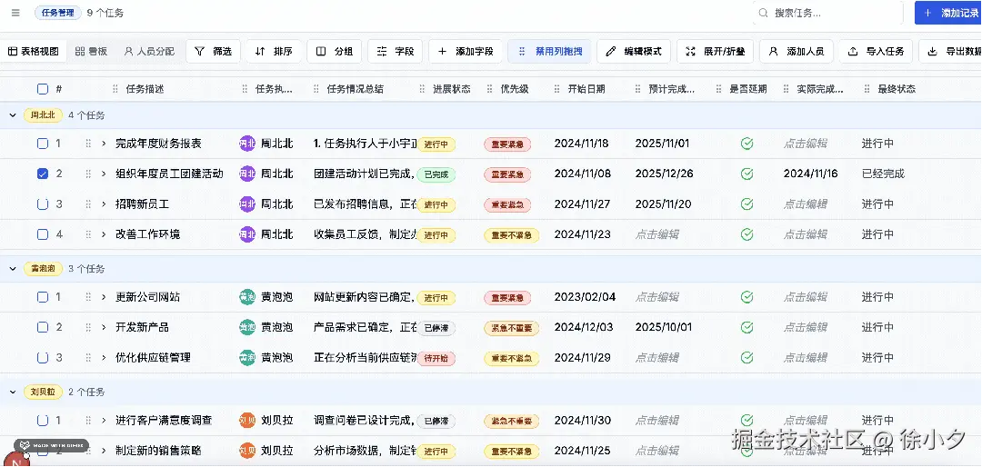Click start date 2023/02/04
982x467 pixels.
585,297
